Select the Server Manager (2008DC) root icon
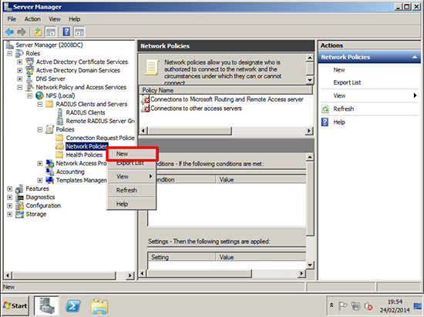The width and height of the screenshot is (424, 317). pyautogui.click(x=10, y=45)
